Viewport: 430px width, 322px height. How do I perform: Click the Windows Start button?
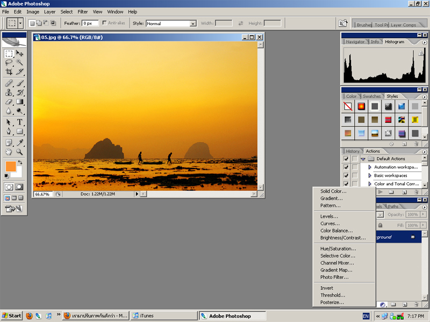point(12,316)
